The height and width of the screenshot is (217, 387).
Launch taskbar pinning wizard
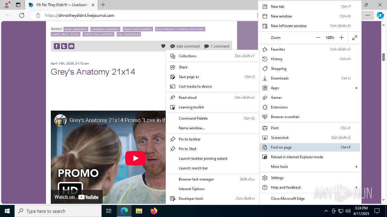tap(213, 159)
